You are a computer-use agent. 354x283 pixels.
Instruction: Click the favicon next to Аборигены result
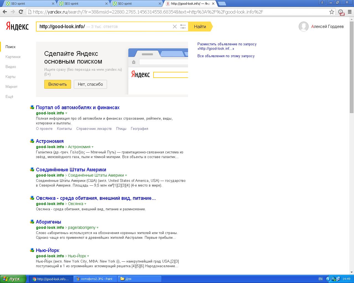[x=32, y=222]
